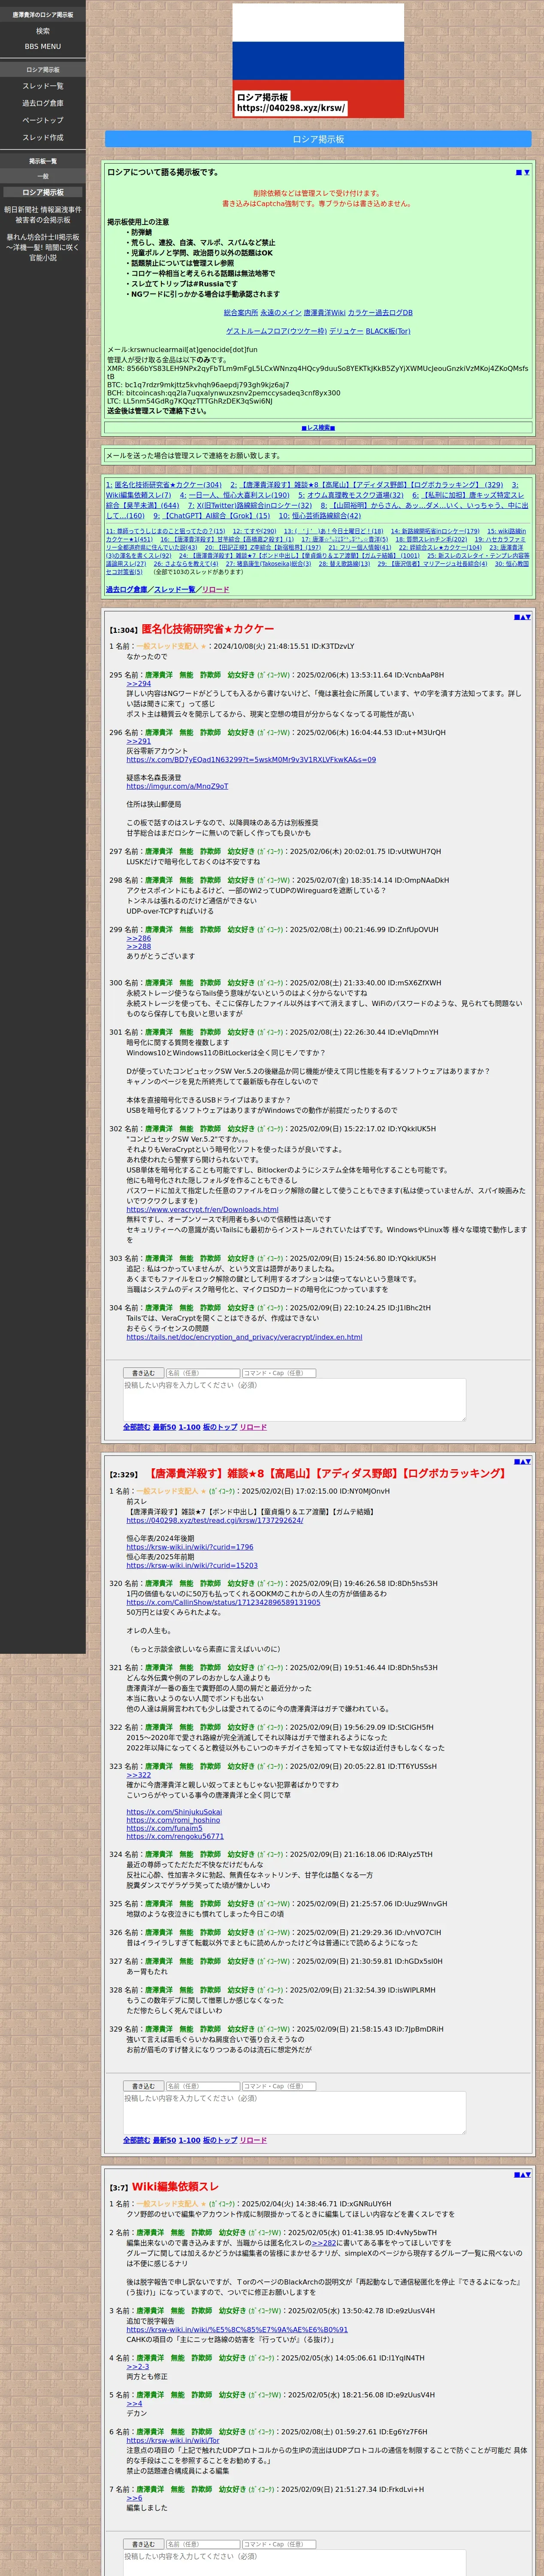This screenshot has height=2576, width=544.
Task: Open the 【唐澤貴洋殺す】雑談★8 thread title
Action: coord(327,1473)
